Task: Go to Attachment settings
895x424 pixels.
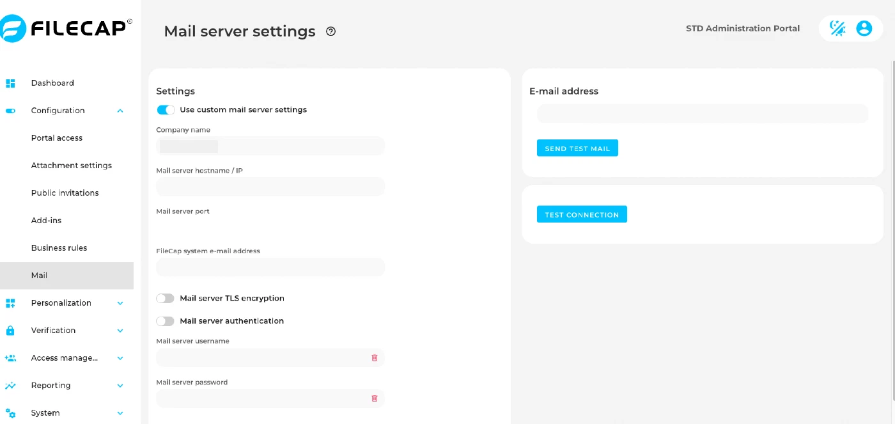Action: coord(72,166)
